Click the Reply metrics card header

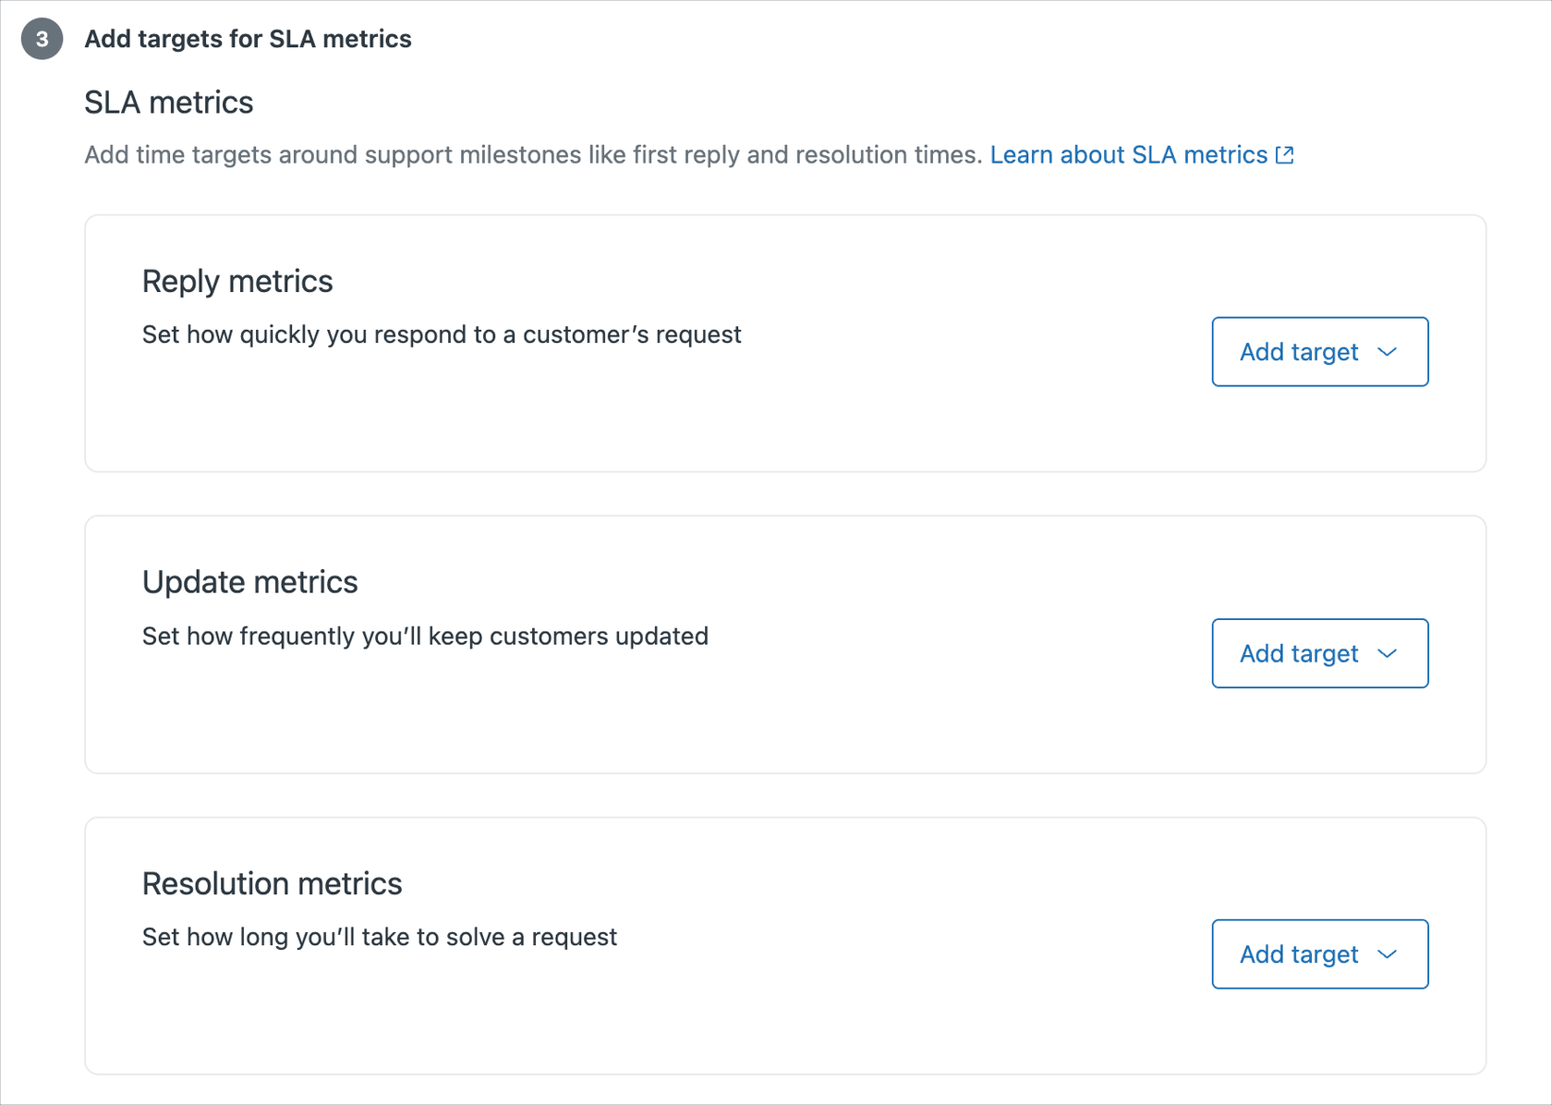237,281
